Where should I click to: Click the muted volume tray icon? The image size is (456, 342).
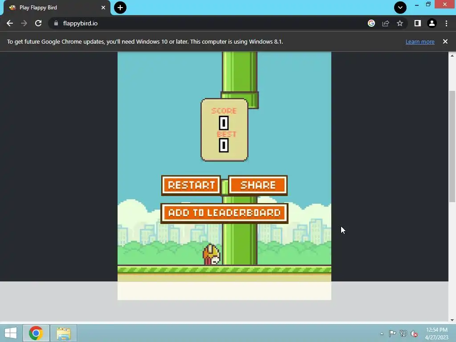[414, 334]
